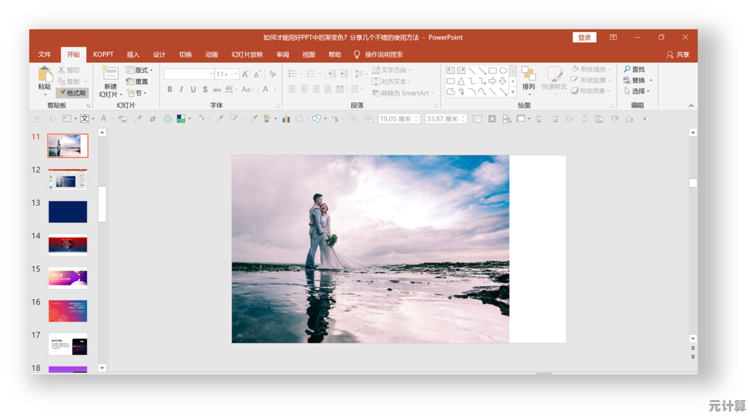The height and width of the screenshot is (417, 750).
Task: Open the font size dropdown
Action: [x=236, y=74]
